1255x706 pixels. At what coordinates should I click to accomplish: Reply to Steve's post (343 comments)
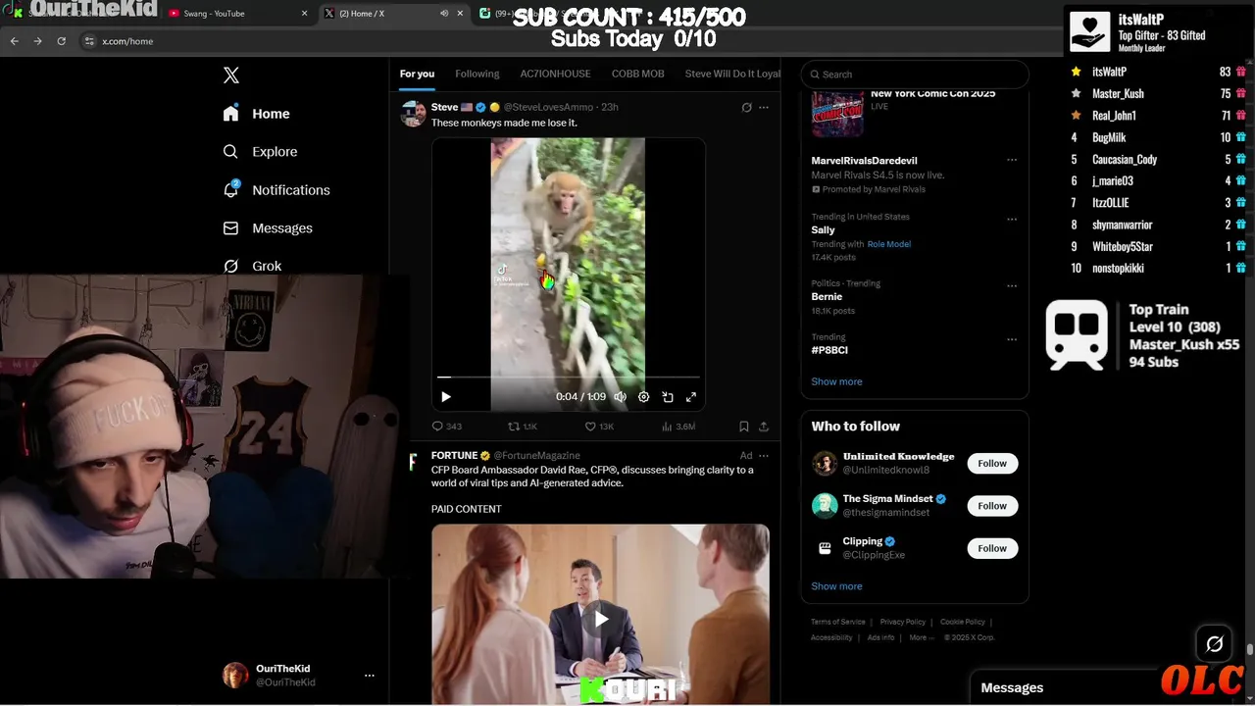pos(446,427)
